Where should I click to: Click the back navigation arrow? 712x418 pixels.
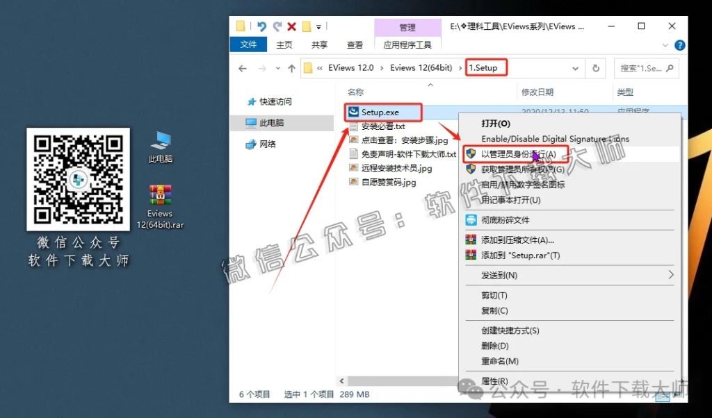pos(242,67)
